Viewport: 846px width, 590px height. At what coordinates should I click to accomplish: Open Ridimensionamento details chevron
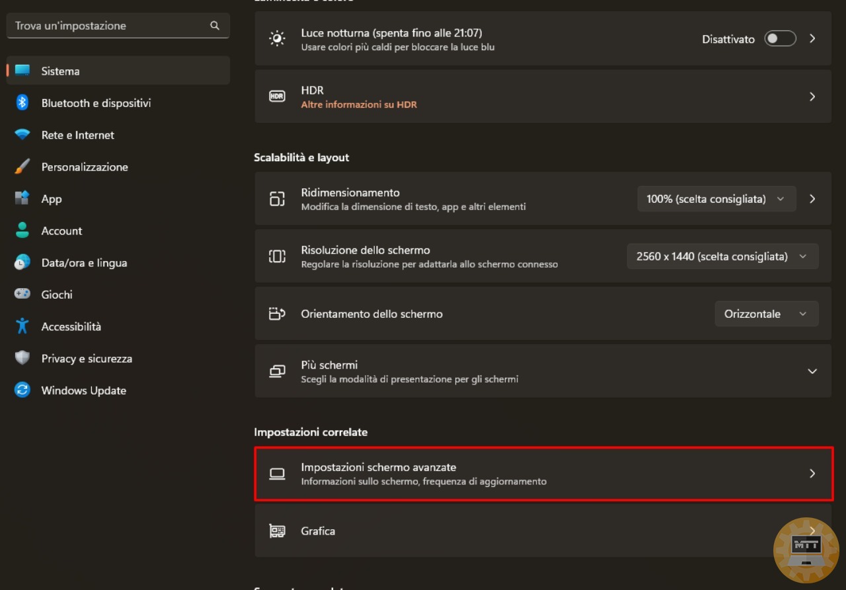(x=812, y=199)
